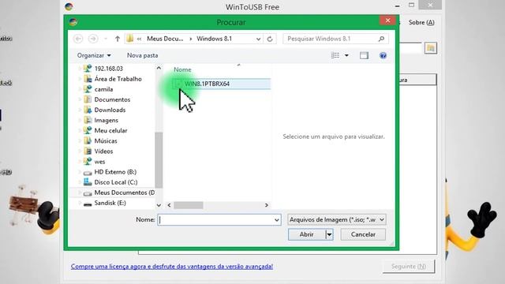Click the Nome file name input field

pyautogui.click(x=219, y=219)
